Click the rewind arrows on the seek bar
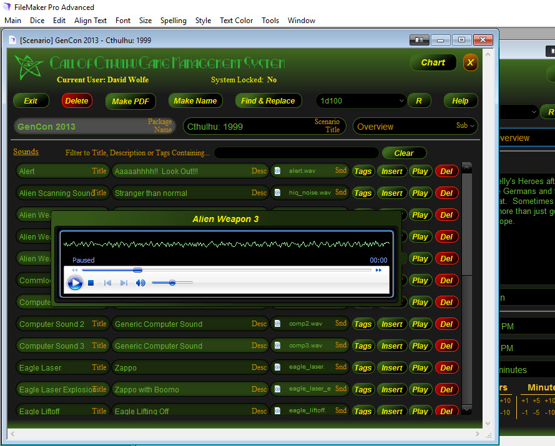555x446 pixels. coord(74,270)
